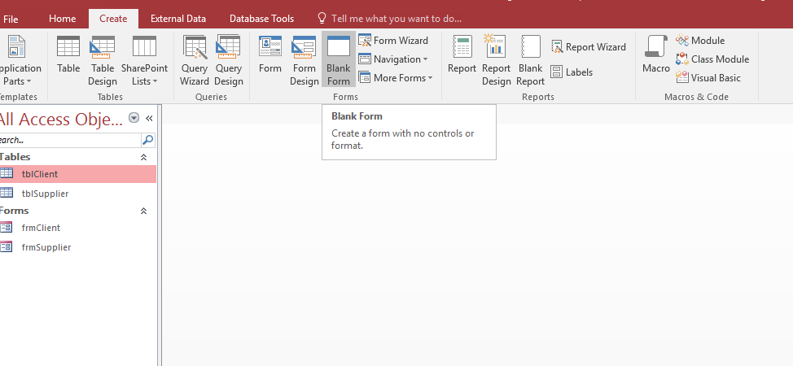This screenshot has width=793, height=366.
Task: Switch to the Home ribbon tab
Action: (62, 19)
